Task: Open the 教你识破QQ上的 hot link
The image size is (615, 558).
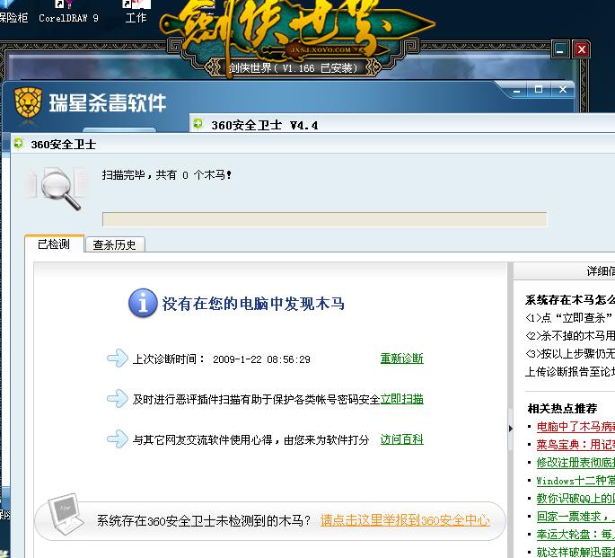Action: click(575, 499)
